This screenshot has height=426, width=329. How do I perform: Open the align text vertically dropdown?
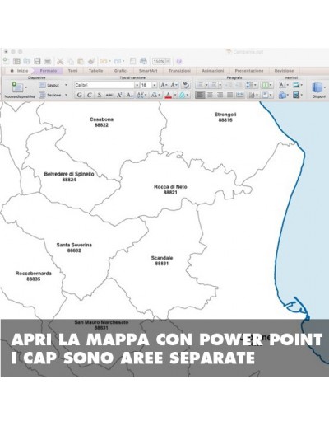(267, 95)
